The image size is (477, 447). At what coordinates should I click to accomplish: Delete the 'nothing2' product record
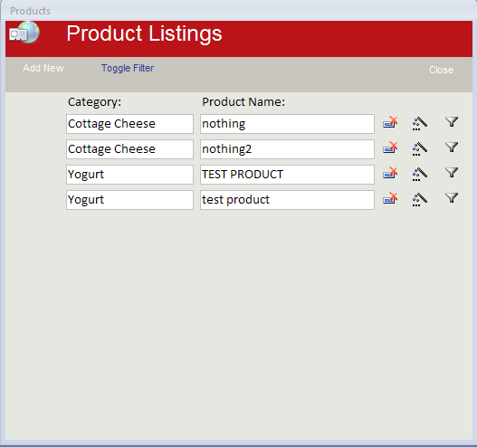(390, 148)
